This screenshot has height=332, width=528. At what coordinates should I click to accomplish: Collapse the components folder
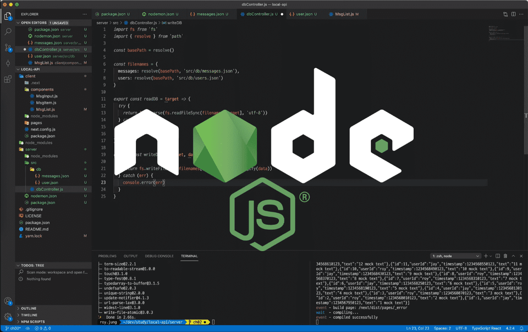53,90
